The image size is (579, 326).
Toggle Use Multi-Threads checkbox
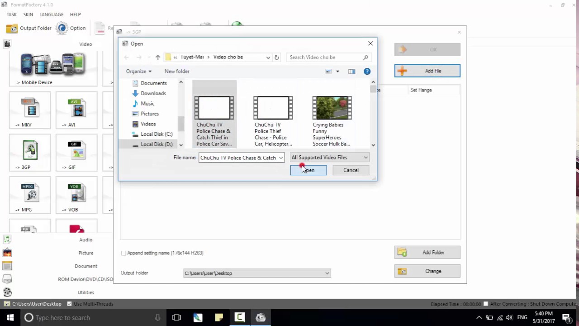click(69, 304)
